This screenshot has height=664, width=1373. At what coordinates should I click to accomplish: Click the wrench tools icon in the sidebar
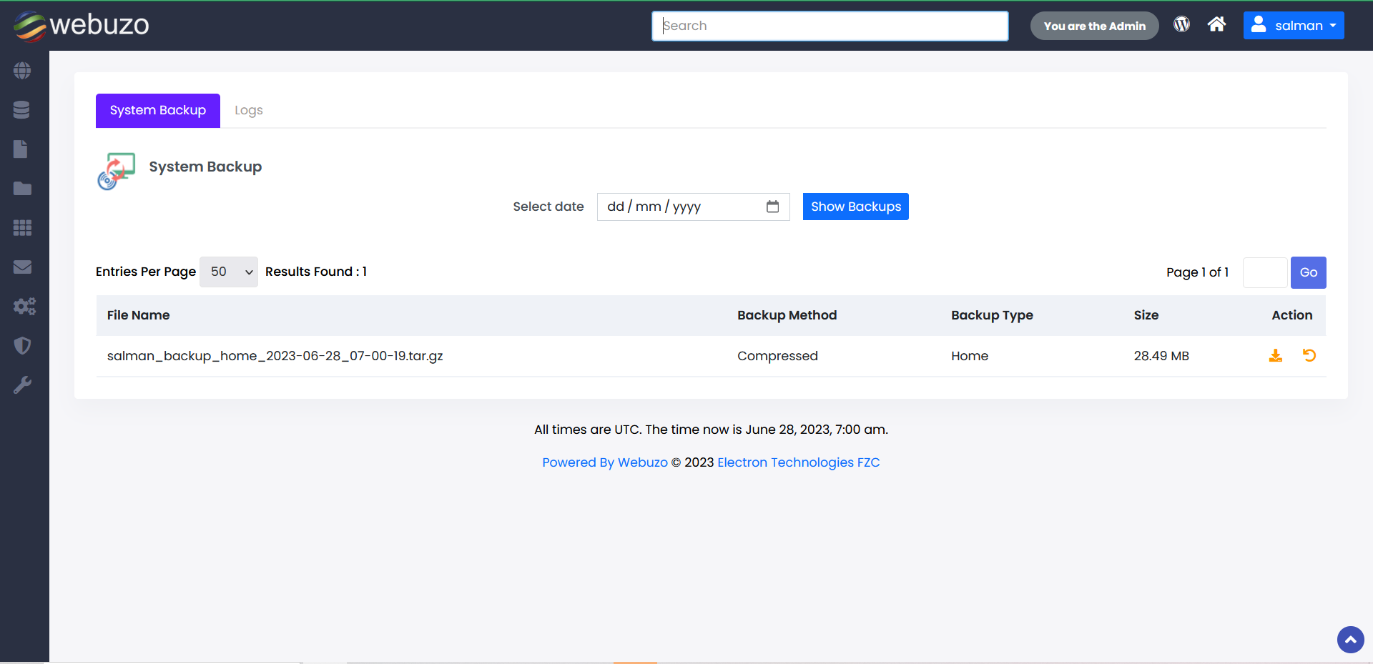(22, 385)
